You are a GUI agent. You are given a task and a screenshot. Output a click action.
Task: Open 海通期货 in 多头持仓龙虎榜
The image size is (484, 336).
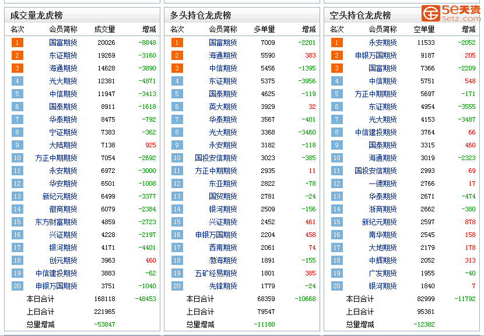[x=223, y=55]
